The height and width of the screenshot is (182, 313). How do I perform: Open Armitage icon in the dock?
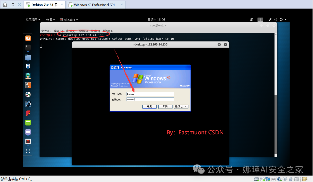click(x=28, y=76)
